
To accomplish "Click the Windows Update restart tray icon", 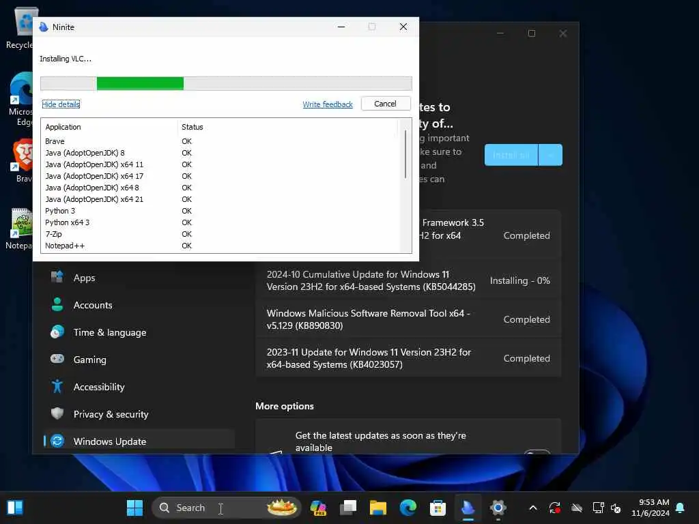I will [x=554, y=508].
